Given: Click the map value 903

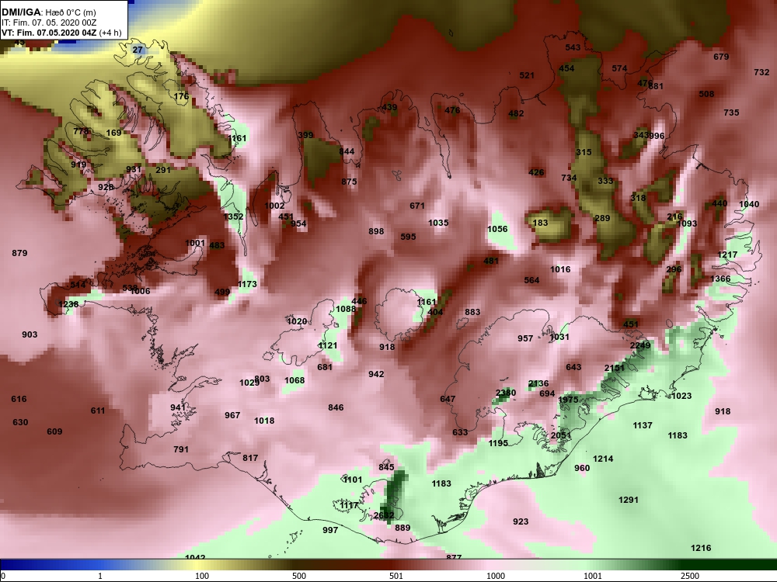Looking at the screenshot, I should [x=30, y=334].
